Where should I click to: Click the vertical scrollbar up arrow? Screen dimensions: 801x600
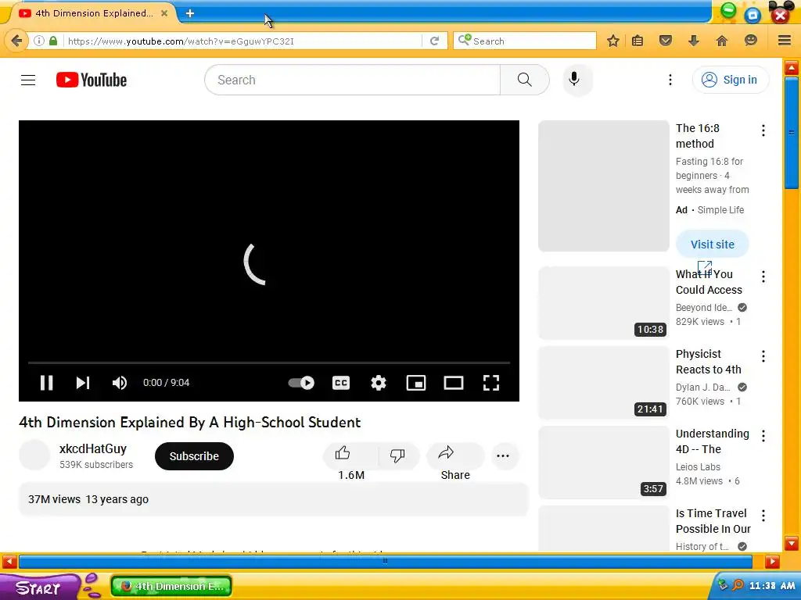pyautogui.click(x=792, y=68)
